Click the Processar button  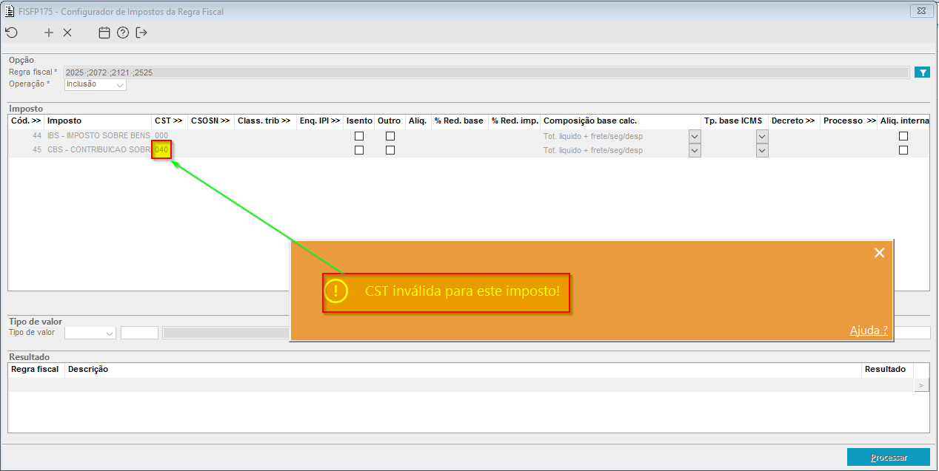coord(889,458)
